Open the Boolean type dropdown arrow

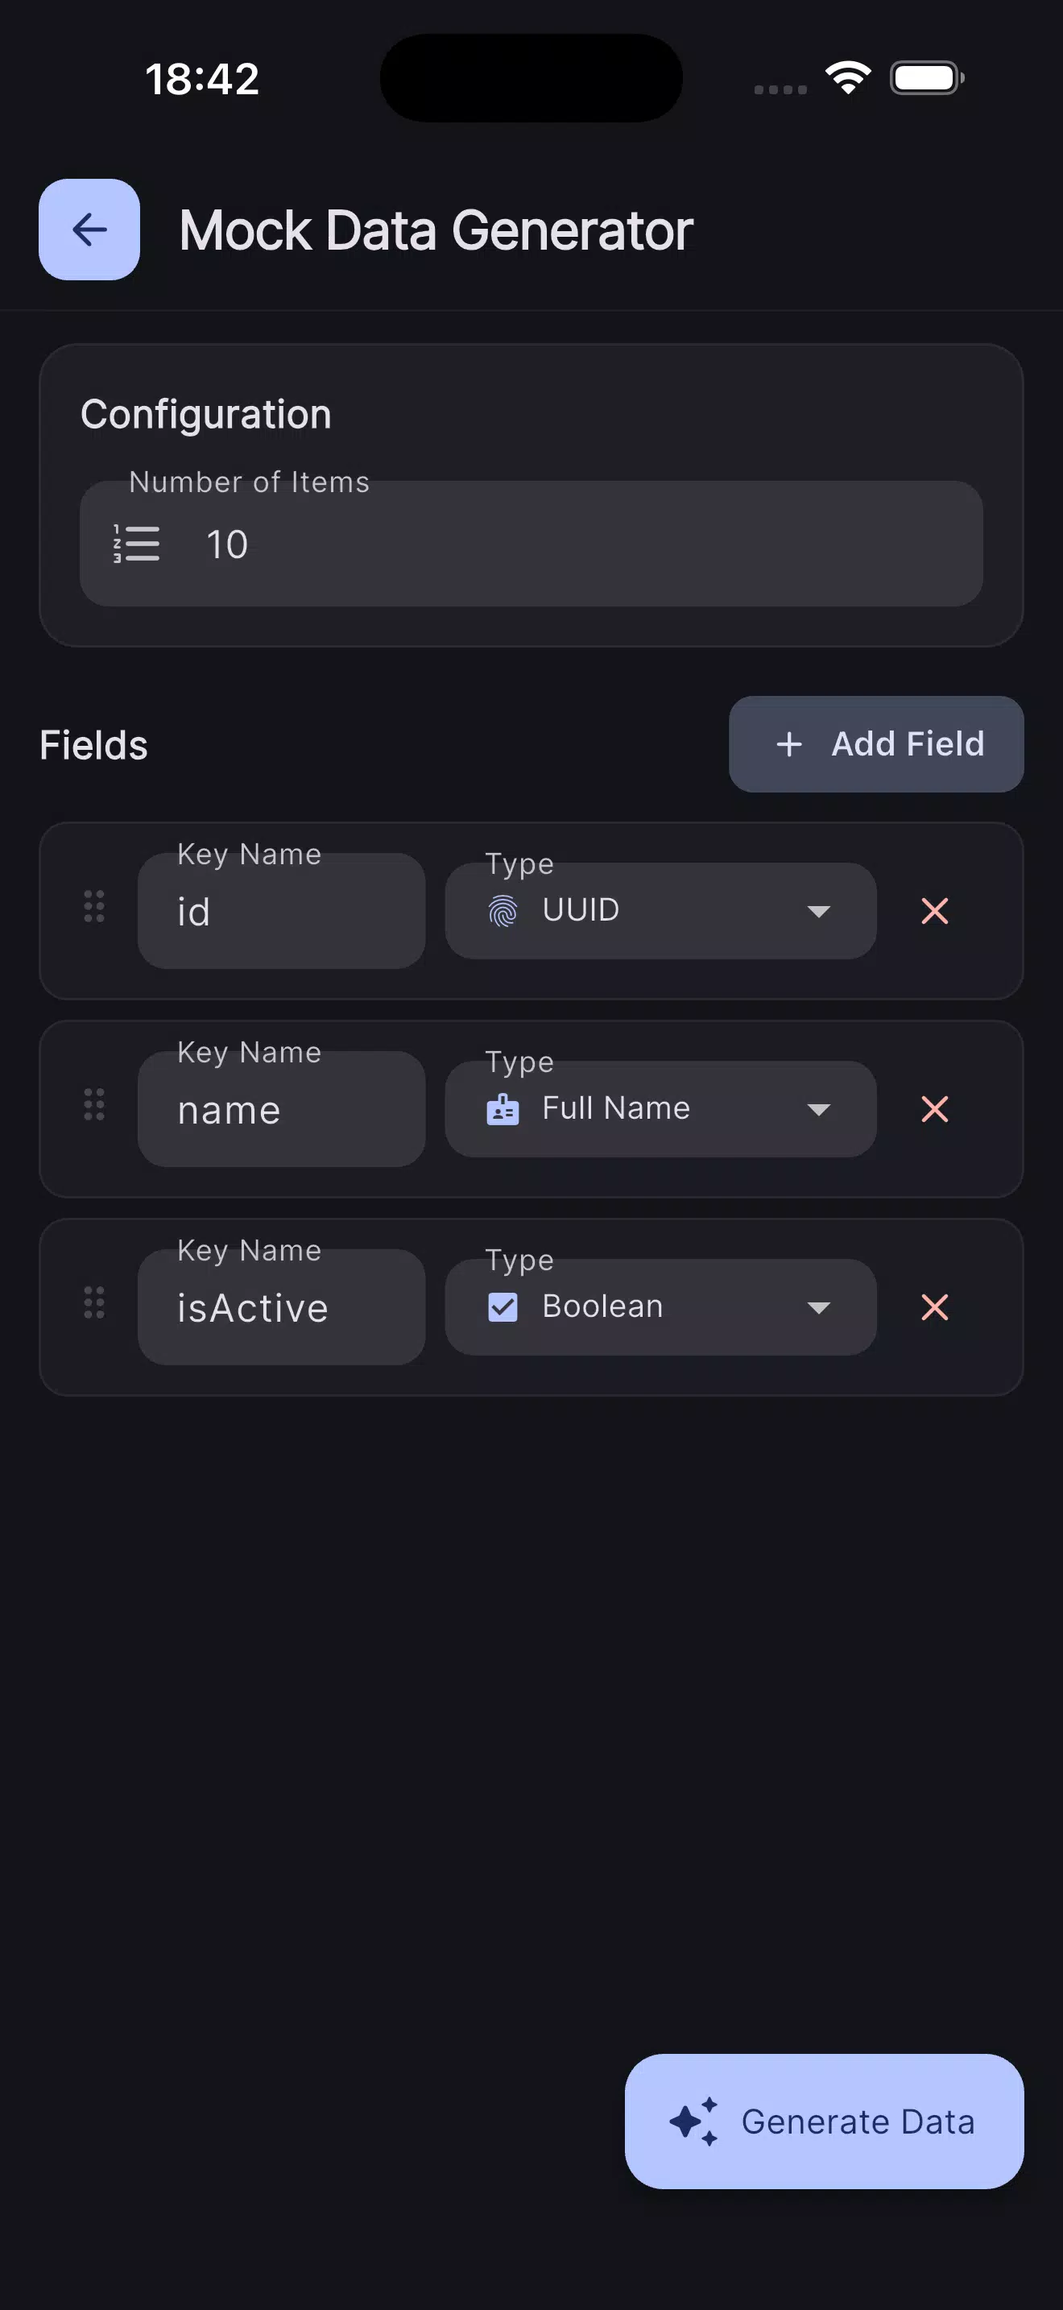(818, 1307)
